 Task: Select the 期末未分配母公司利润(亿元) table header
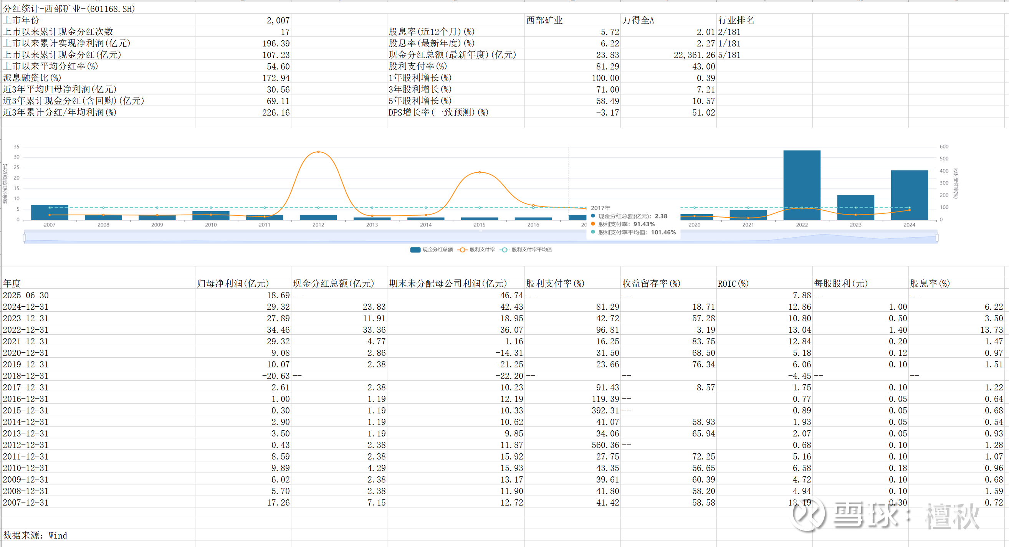pos(455,283)
